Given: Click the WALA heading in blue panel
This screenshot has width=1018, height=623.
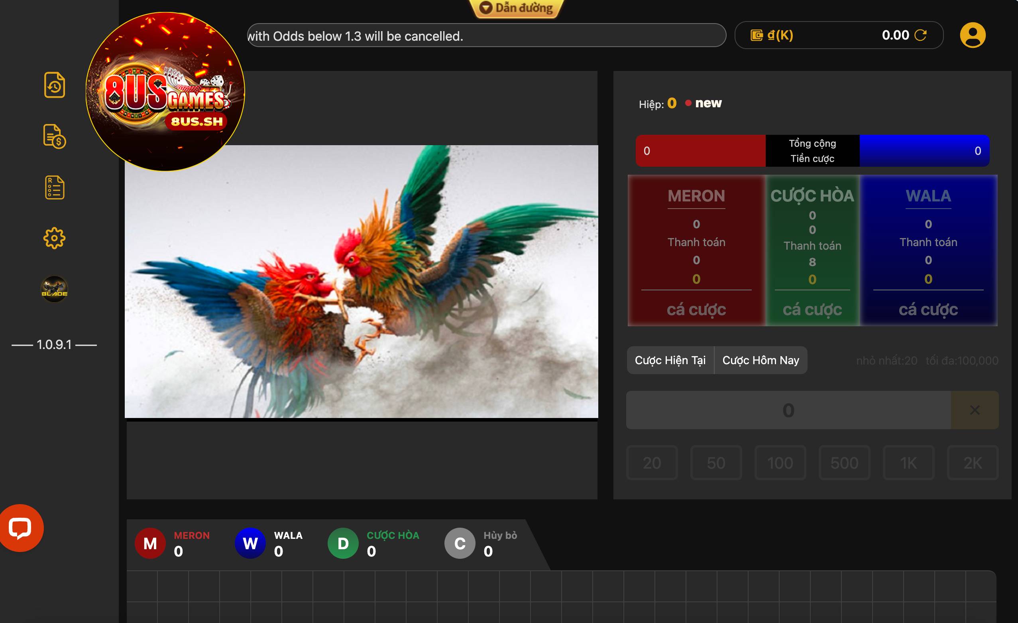Looking at the screenshot, I should [928, 196].
